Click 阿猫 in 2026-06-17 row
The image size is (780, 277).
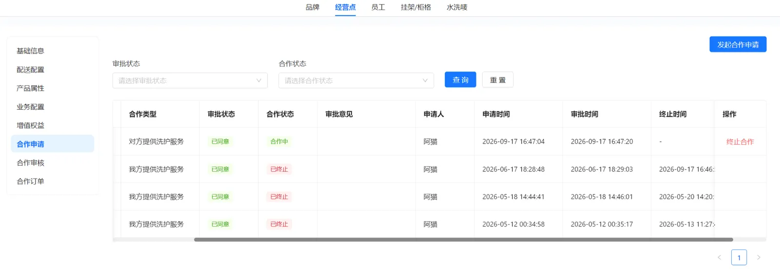430,169
